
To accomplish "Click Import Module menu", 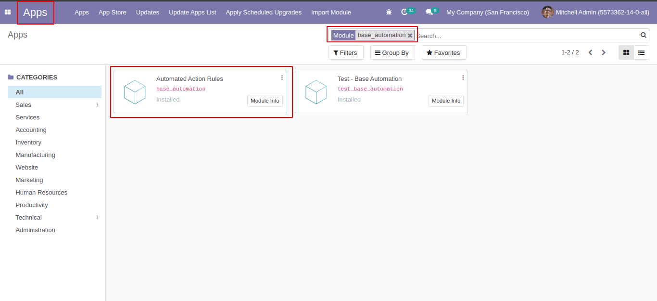I will click(331, 12).
